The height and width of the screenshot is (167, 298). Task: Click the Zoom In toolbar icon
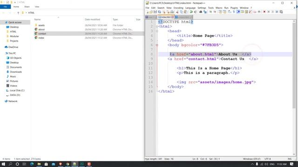pos(210,12)
